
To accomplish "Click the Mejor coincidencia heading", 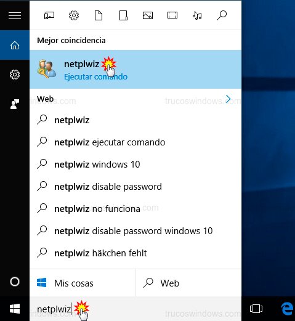I will (71, 41).
